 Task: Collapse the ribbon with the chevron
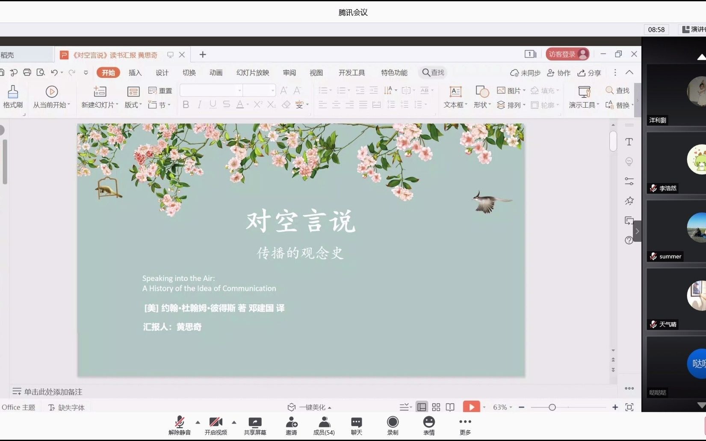[629, 72]
